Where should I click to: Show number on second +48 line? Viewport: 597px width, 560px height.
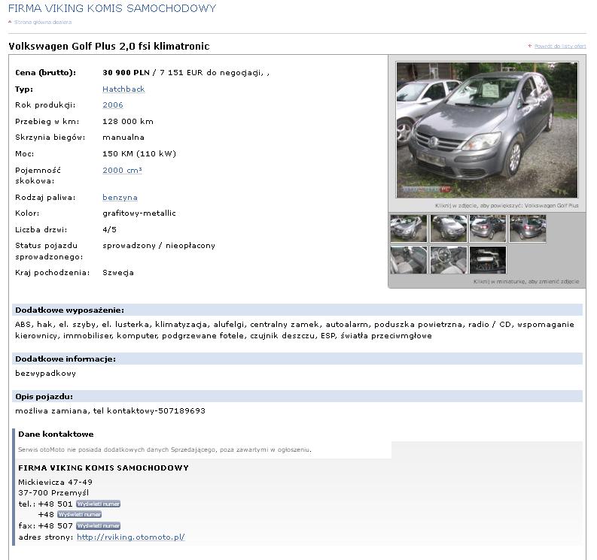pos(80,514)
